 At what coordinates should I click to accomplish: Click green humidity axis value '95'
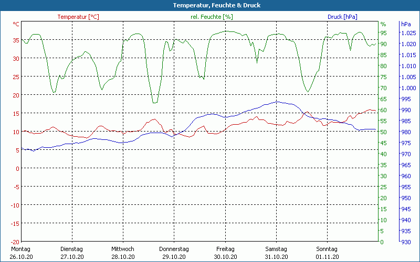pos(384,33)
